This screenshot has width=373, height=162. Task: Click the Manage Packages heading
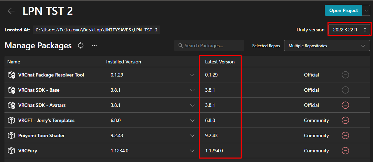[38, 45]
